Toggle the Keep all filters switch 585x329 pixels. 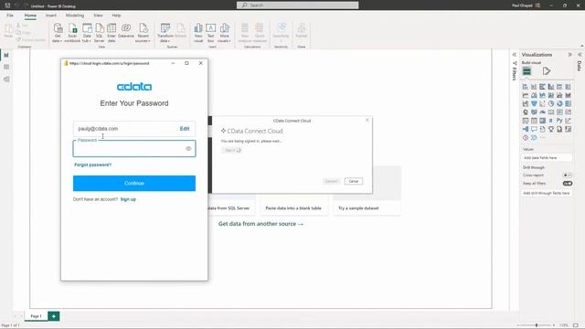pyautogui.click(x=567, y=184)
